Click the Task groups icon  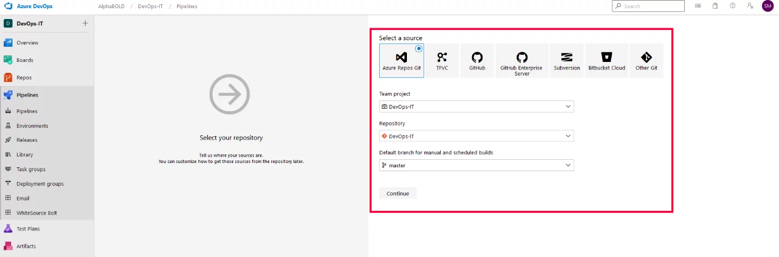pos(8,170)
